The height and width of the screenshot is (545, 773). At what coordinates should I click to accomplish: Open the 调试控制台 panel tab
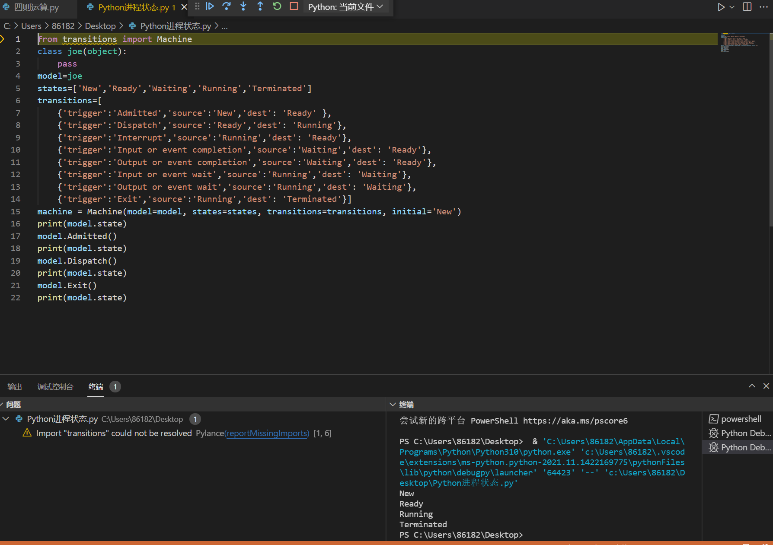point(55,387)
